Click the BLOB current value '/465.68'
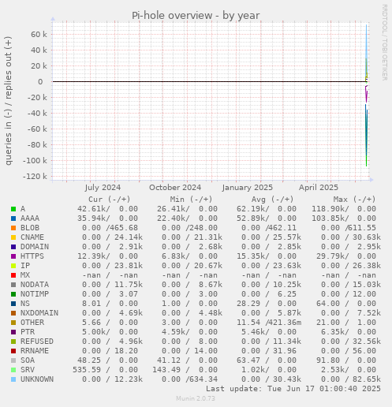The width and height of the screenshot is (392, 407). tap(122, 228)
